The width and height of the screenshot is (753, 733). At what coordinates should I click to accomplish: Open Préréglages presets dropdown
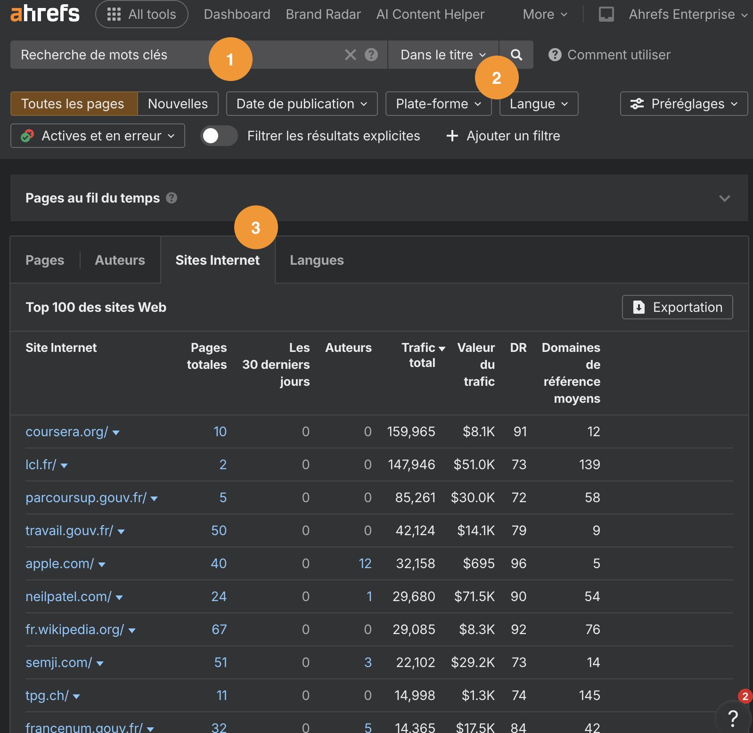click(x=684, y=104)
